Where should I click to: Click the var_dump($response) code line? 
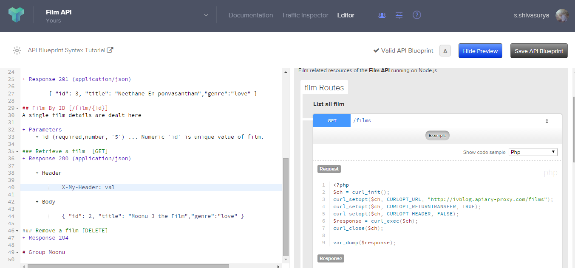365,243
